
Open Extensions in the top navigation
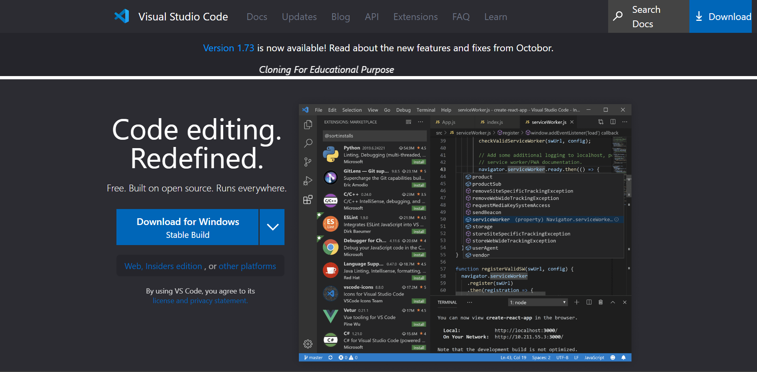coord(415,17)
